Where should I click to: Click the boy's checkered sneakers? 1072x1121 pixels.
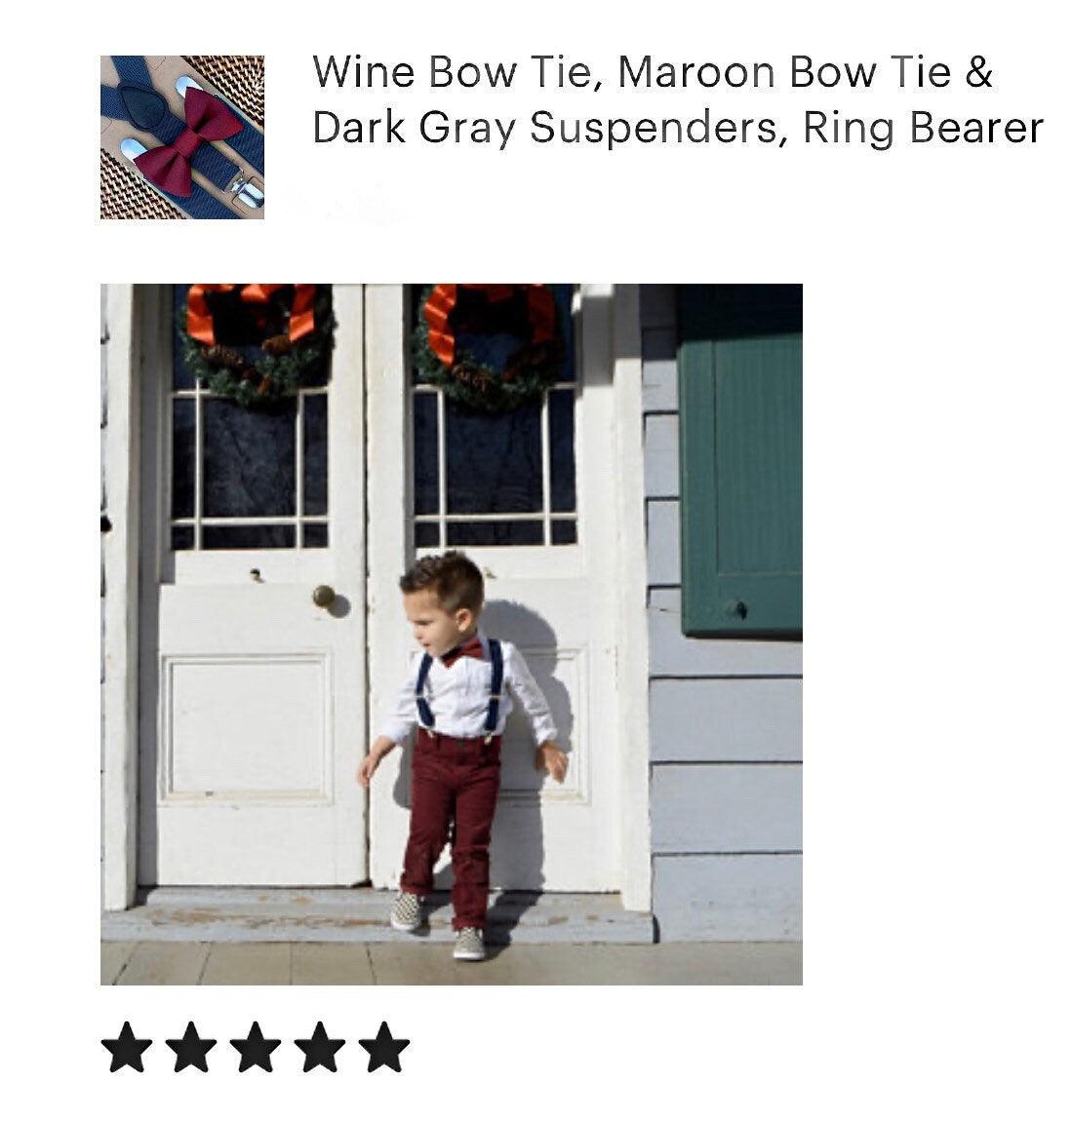tap(438, 925)
